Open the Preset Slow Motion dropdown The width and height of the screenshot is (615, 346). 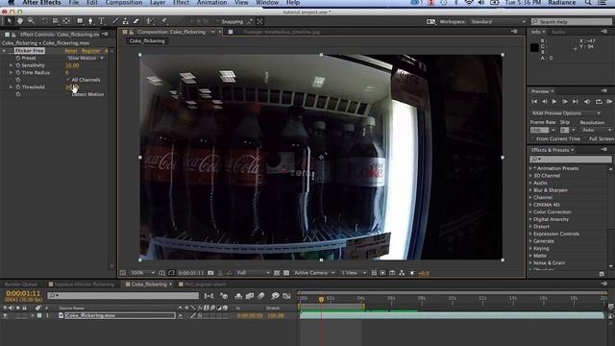pyautogui.click(x=86, y=58)
